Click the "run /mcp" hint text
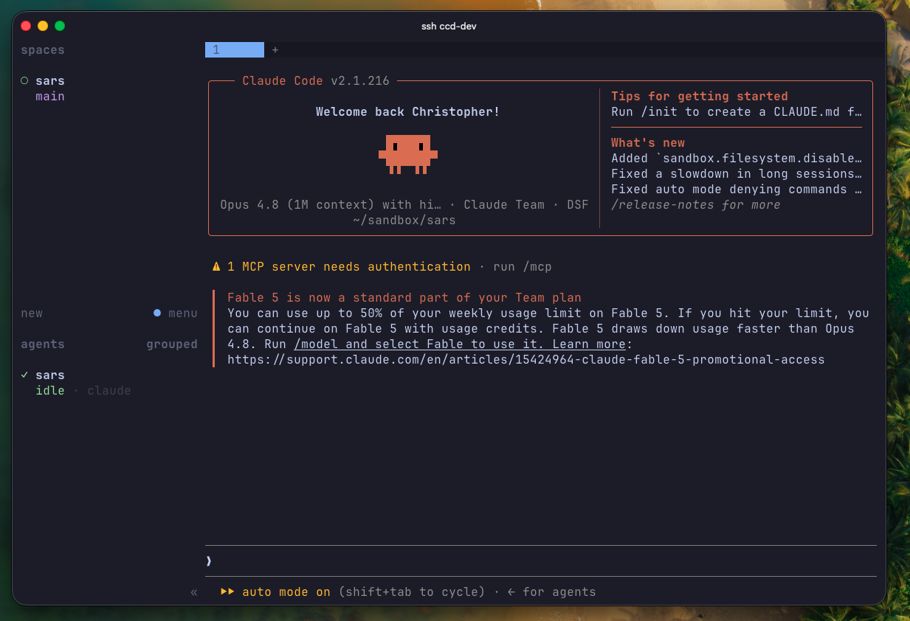 pyautogui.click(x=523, y=267)
